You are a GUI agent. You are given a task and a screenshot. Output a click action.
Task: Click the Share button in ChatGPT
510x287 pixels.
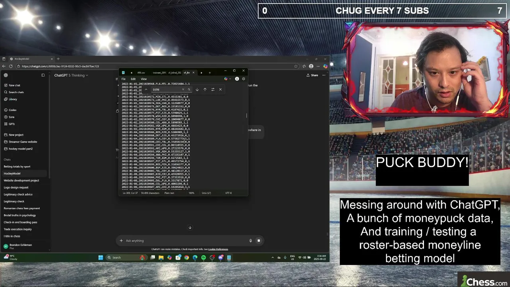pyautogui.click(x=312, y=75)
